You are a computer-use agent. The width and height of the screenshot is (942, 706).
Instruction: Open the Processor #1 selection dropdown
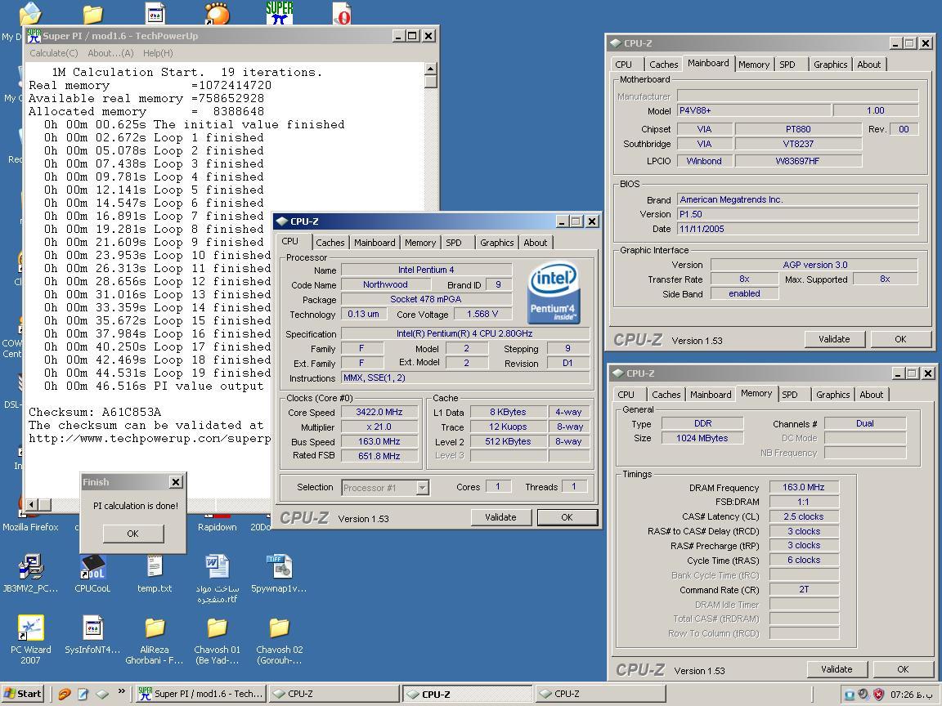(x=422, y=488)
